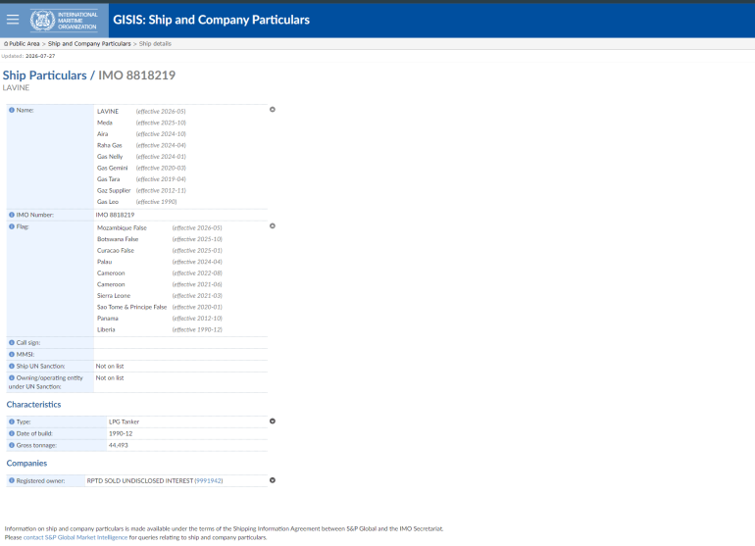Select flag entry Curacao False
The width and height of the screenshot is (755, 546).
pos(116,251)
